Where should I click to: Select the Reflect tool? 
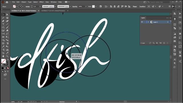click(3, 34)
